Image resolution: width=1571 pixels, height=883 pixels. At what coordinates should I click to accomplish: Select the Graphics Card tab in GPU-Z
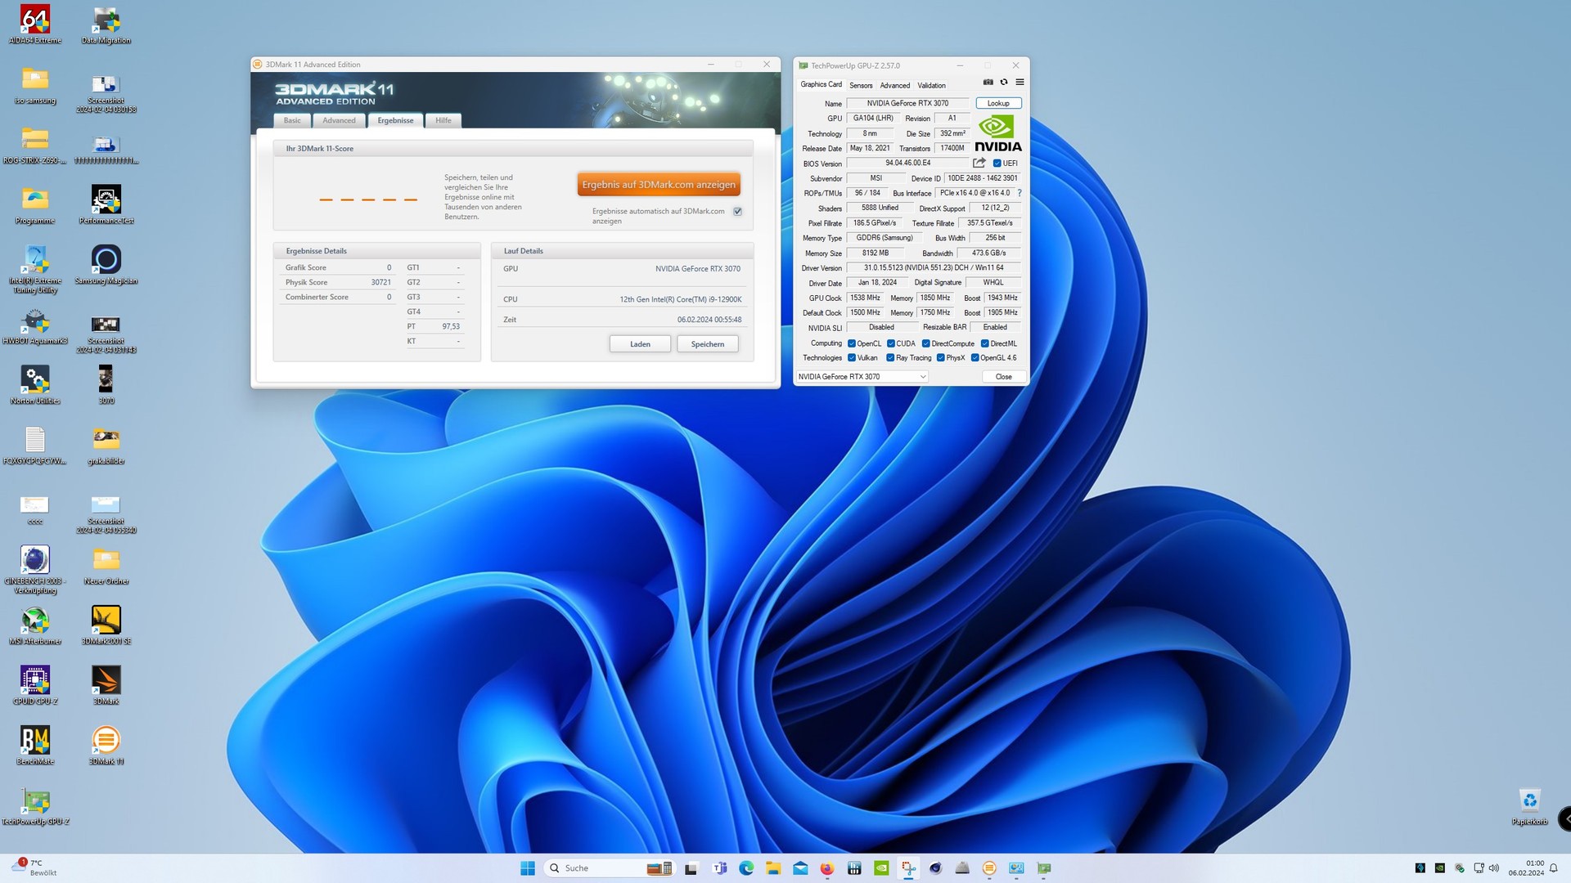pos(821,84)
